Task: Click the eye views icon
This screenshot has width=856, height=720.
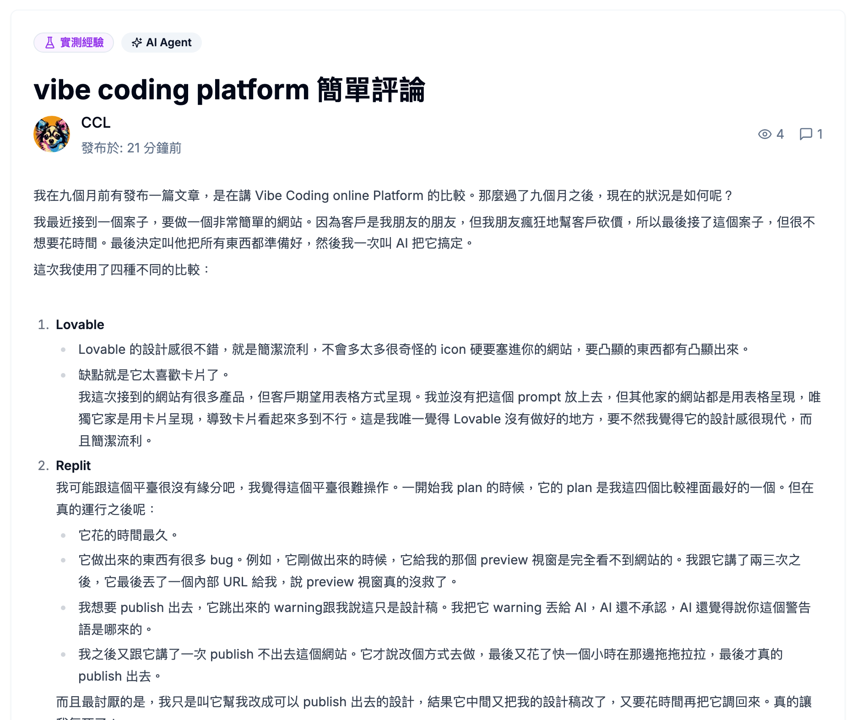Action: click(x=764, y=134)
